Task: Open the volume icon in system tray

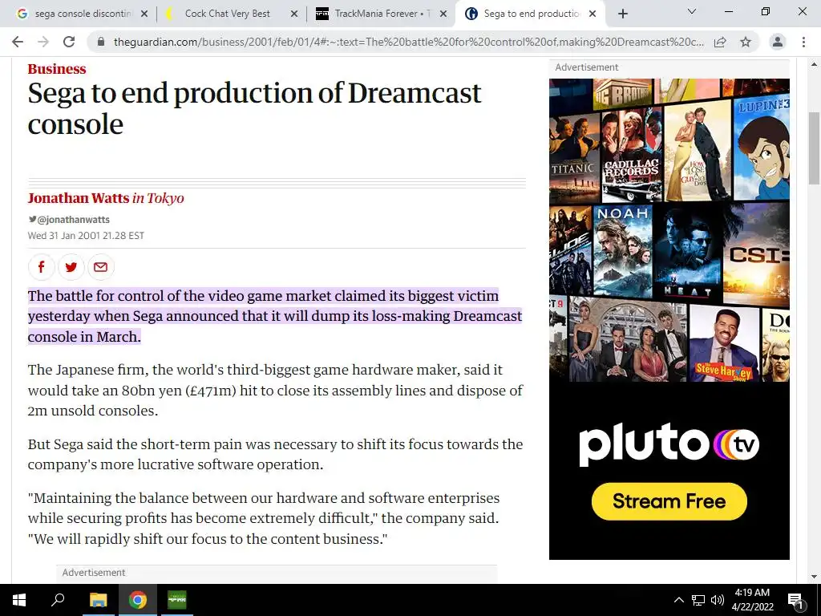Action: [718, 600]
